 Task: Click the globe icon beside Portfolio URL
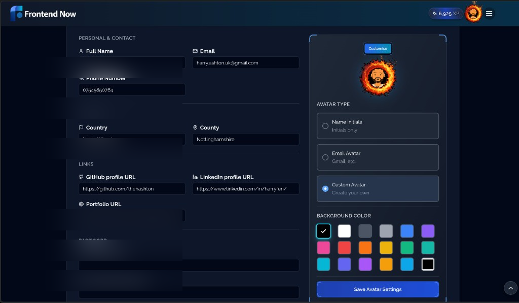coord(81,204)
